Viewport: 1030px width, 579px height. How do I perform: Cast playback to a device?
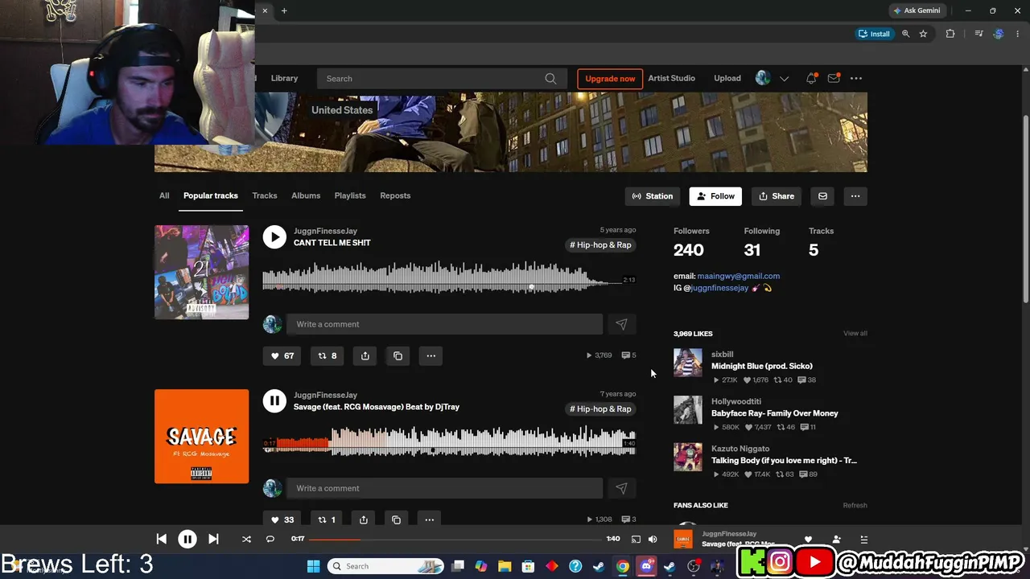[x=636, y=539]
